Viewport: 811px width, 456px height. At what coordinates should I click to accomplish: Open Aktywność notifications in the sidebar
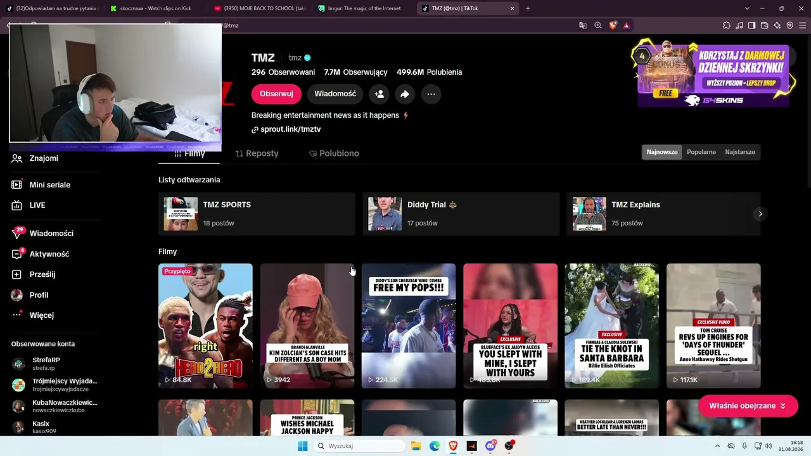click(41, 254)
